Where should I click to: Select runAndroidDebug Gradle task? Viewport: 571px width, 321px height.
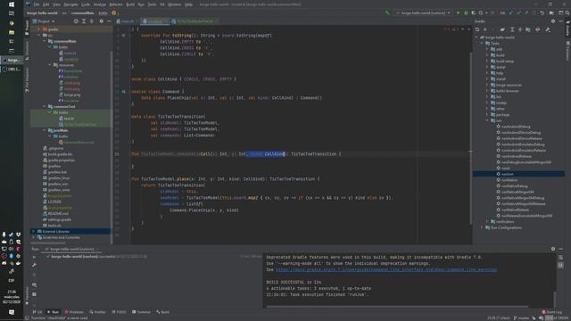click(x=516, y=127)
